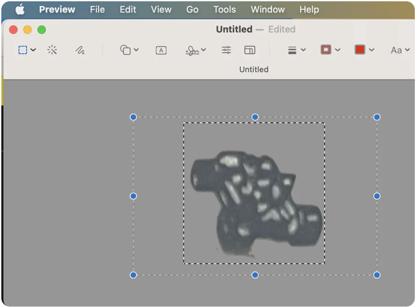Insert a text box with the Text tool

point(161,50)
